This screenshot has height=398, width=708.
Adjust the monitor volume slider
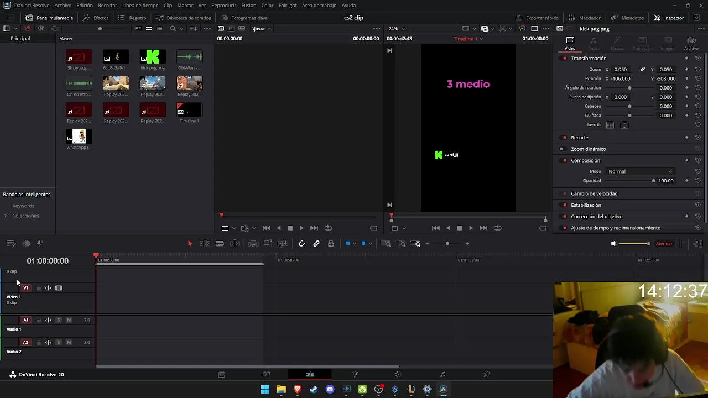point(636,244)
